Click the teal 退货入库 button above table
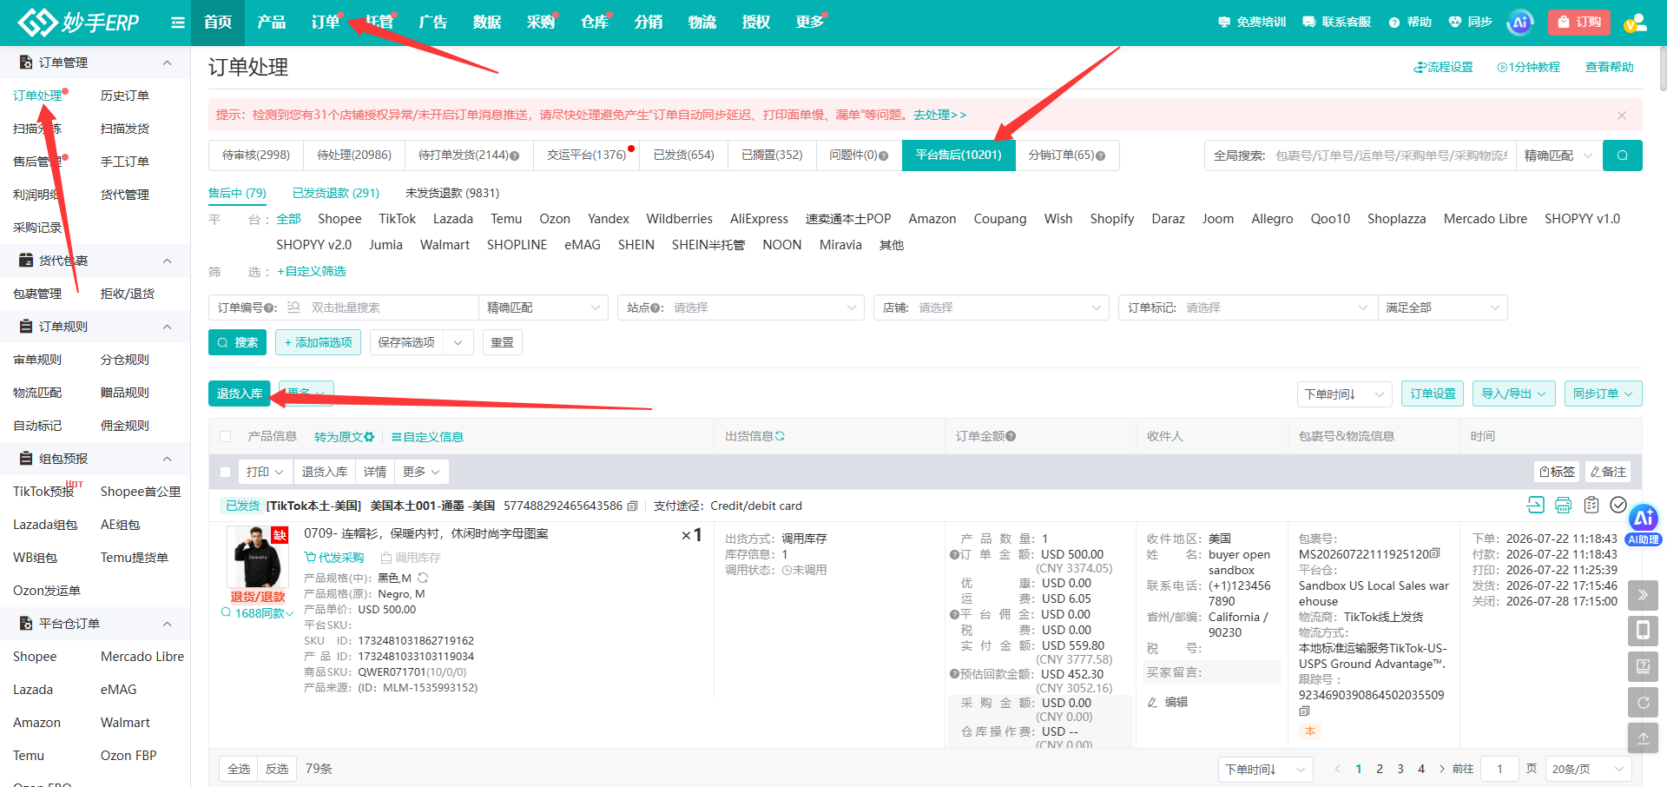 [240, 393]
